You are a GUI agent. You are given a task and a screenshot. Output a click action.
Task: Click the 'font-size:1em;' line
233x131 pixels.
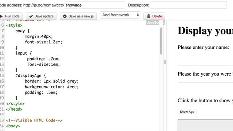pos(43,64)
